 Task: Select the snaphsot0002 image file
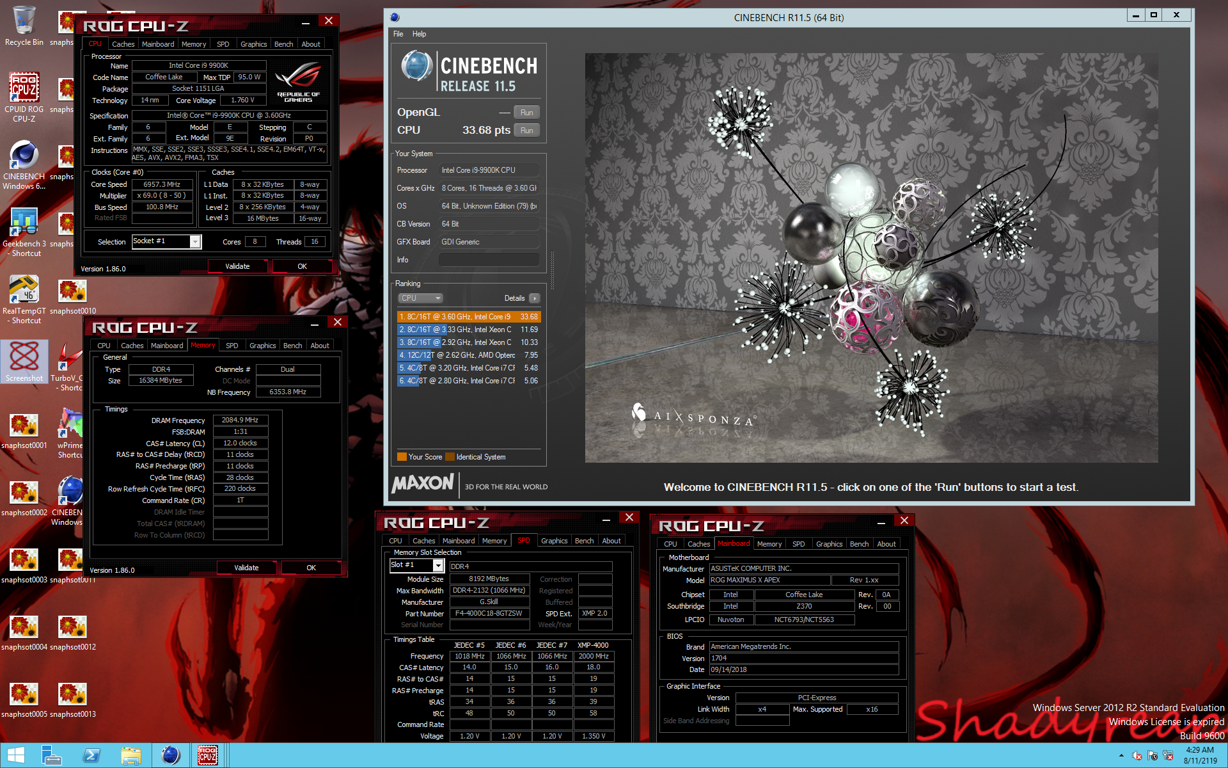(24, 499)
